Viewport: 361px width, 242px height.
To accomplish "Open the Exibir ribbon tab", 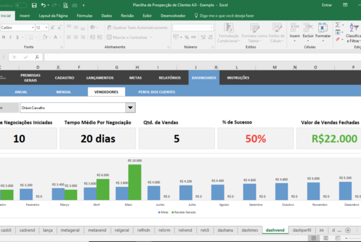I will tap(147, 16).
